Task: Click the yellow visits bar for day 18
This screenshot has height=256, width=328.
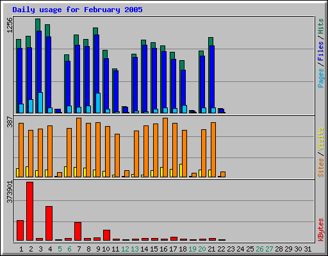Action: 181,170
